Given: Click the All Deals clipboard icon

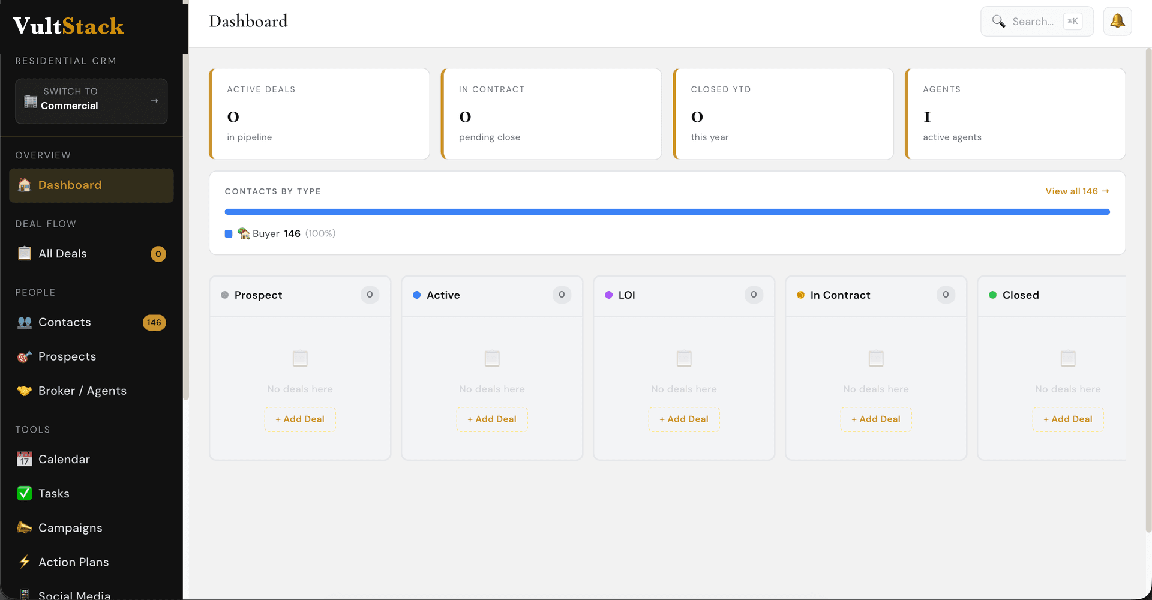Looking at the screenshot, I should pos(25,253).
